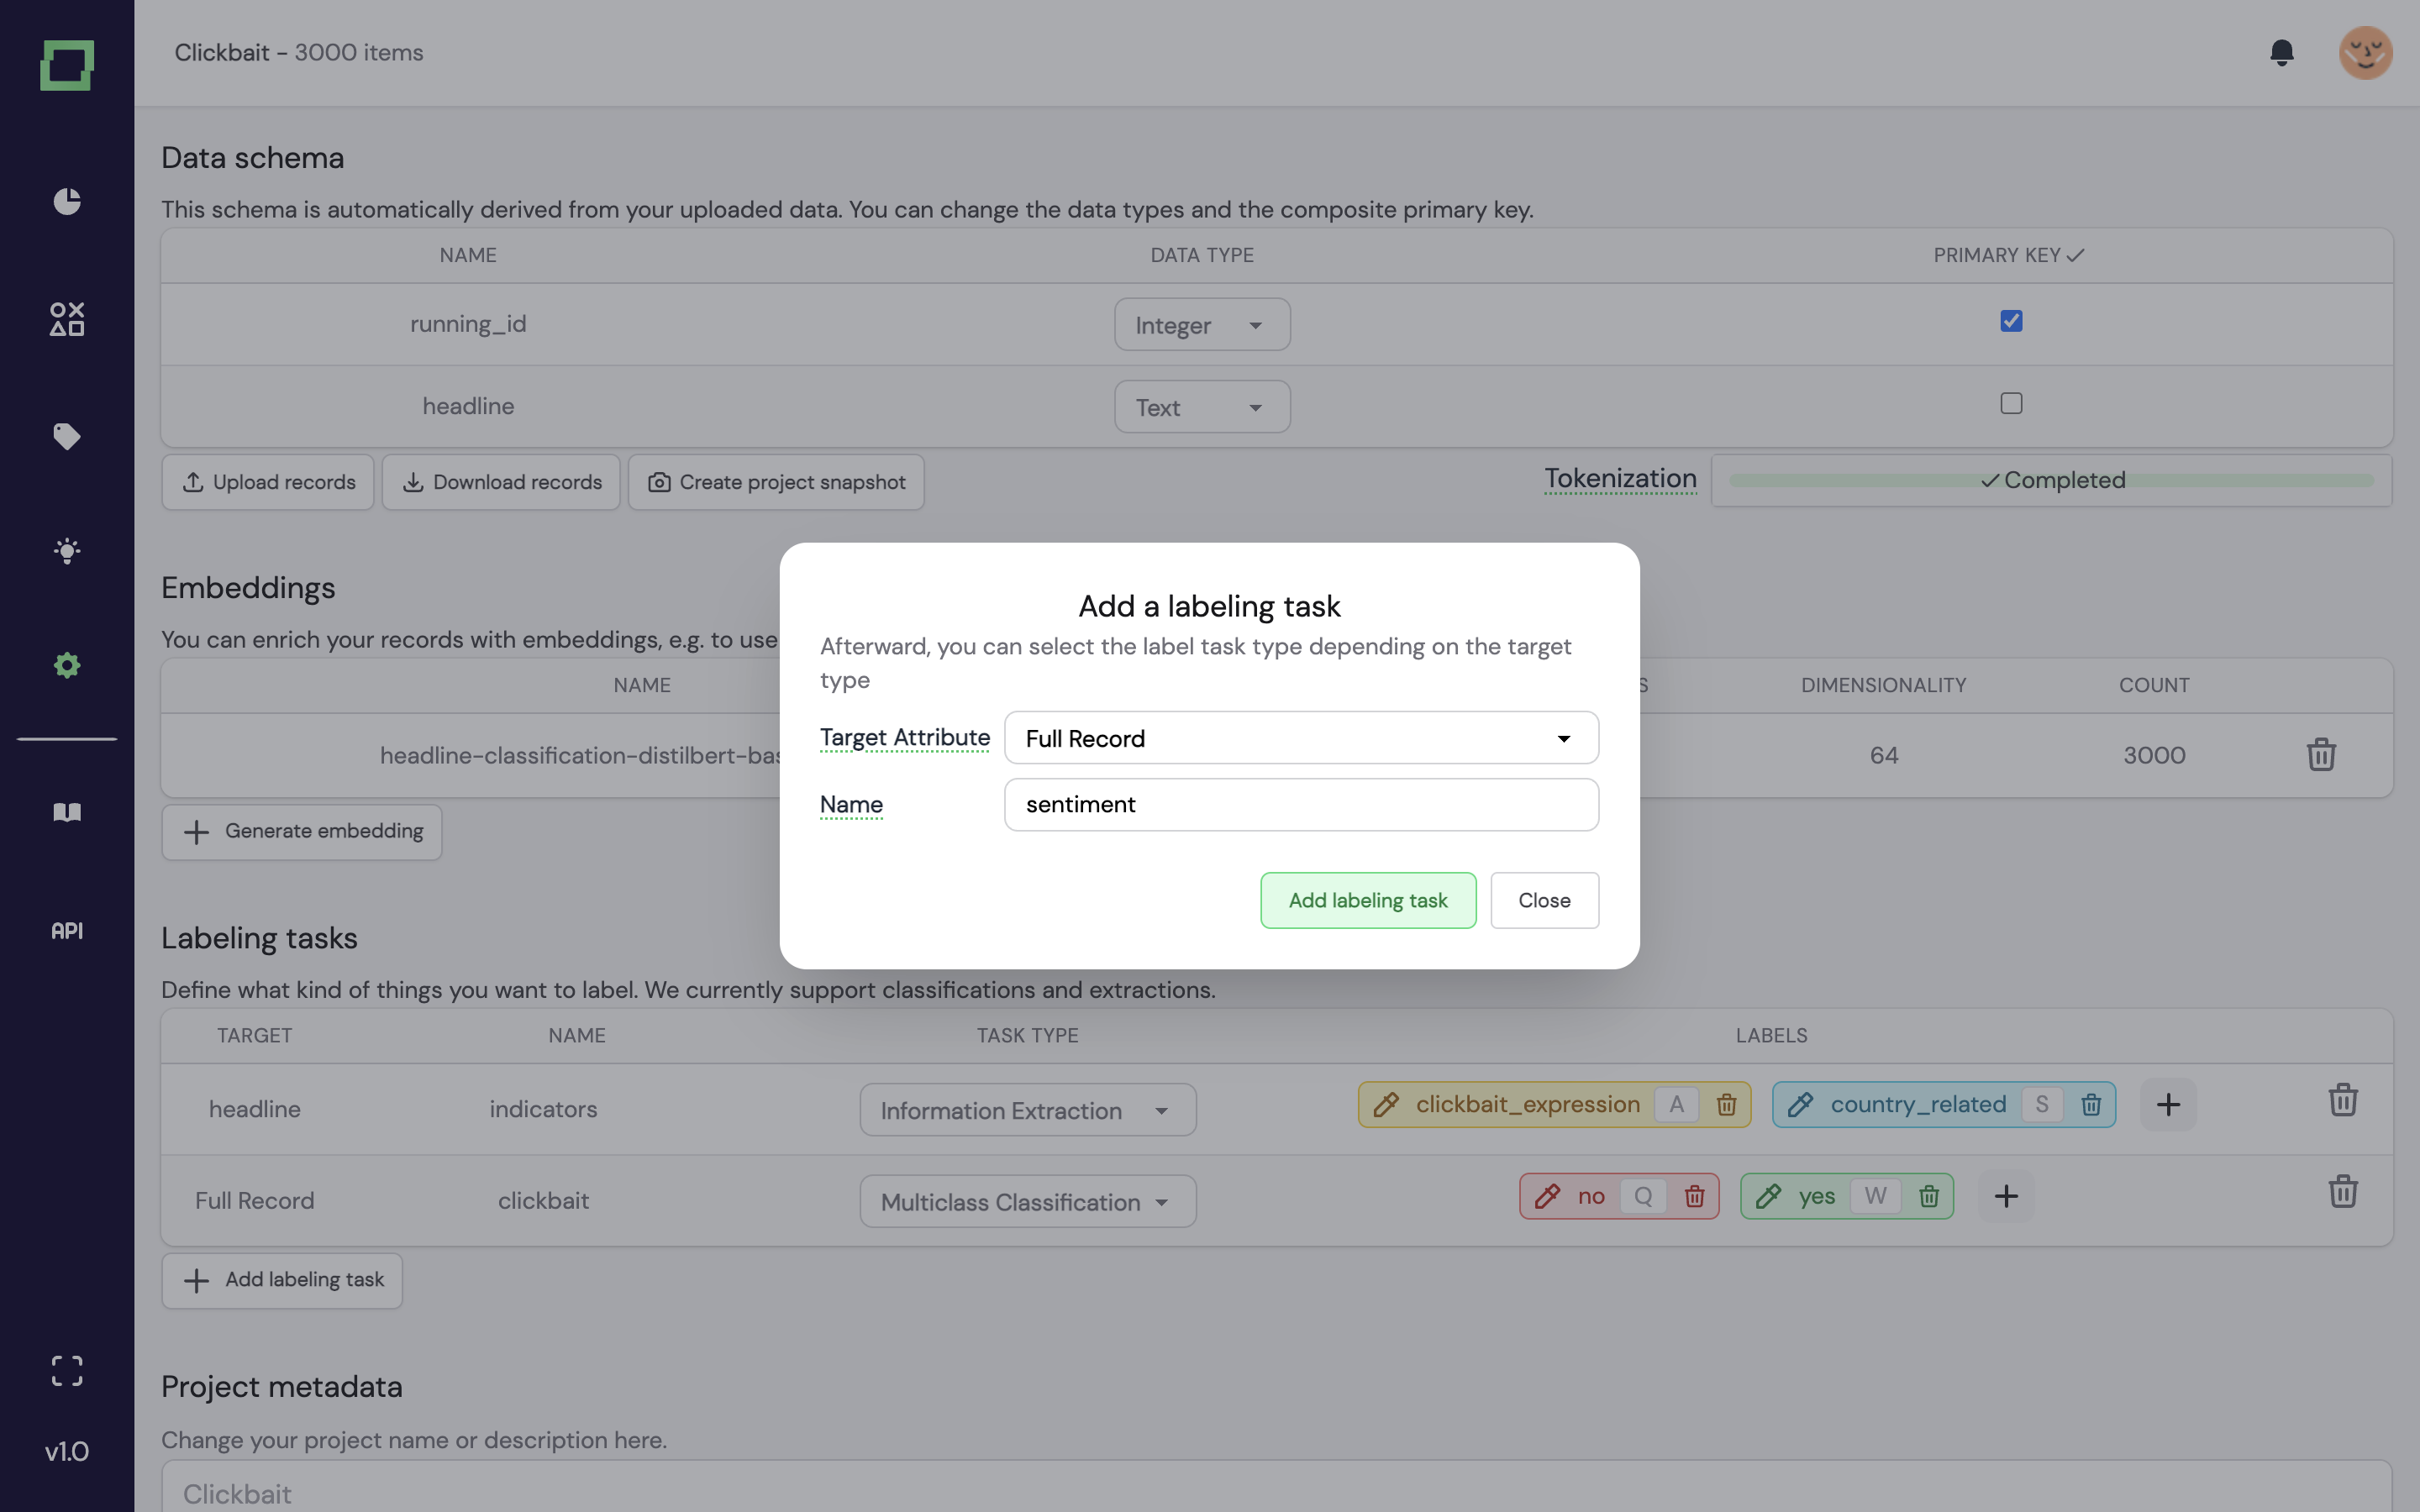Viewport: 2420px width, 1512px height.
Task: Check the headline primary key checkbox
Action: 2011,403
